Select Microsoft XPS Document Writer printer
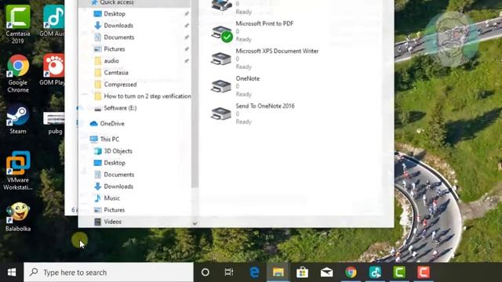Image resolution: width=502 pixels, height=282 pixels. coord(264,60)
